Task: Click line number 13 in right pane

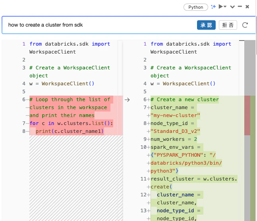Action: pos(143,211)
